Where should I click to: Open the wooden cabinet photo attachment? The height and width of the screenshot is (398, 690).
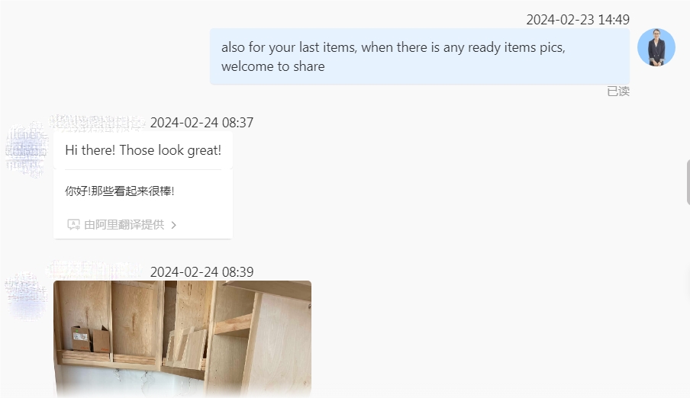click(182, 339)
